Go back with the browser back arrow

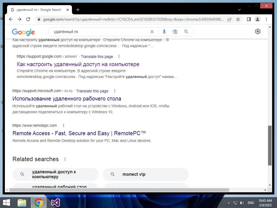(11, 19)
